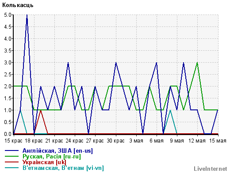Screen dimensions: 230x173
Task: Click the Колькасць chart title
Action: [18, 5]
